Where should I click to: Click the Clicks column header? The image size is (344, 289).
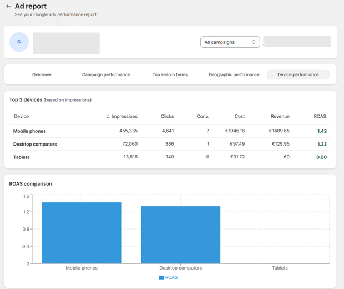pos(167,117)
